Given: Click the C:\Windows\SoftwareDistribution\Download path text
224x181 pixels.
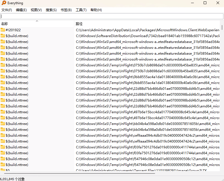Looking at the screenshot, I should click(x=148, y=36).
